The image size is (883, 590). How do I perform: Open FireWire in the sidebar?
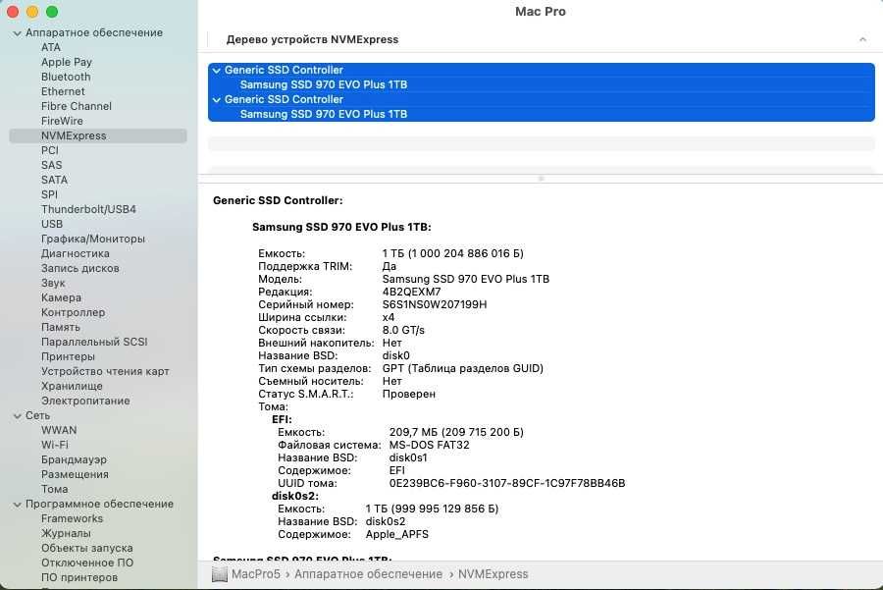tap(62, 121)
